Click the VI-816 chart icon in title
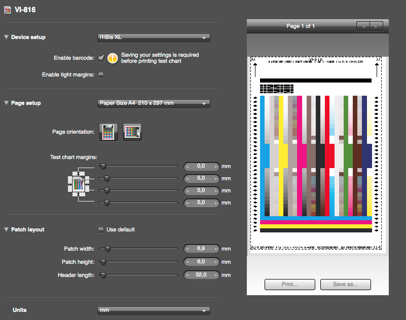406x320 pixels. [x=6, y=10]
